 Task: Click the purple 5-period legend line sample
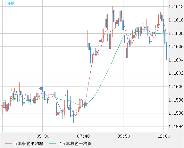9,144
